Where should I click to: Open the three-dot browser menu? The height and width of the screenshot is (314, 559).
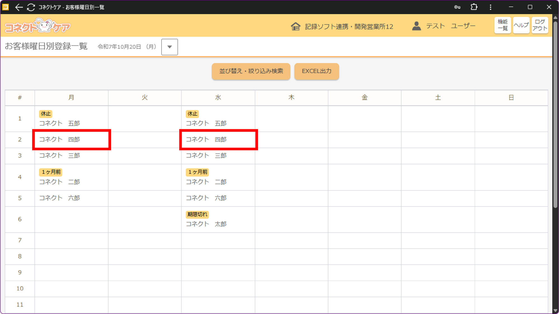[491, 7]
